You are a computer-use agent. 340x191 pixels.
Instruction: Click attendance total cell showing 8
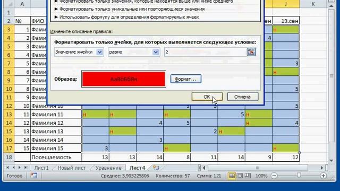pyautogui.click(x=177, y=157)
